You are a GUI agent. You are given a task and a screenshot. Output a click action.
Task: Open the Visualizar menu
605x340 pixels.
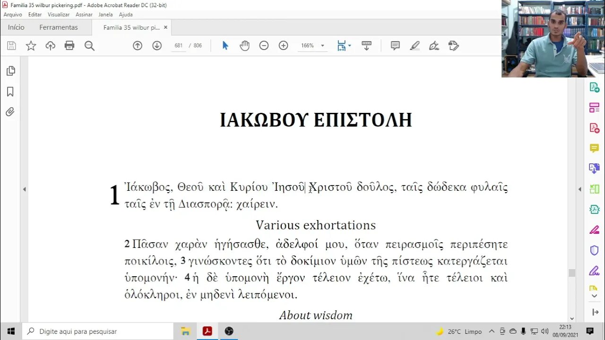59,15
